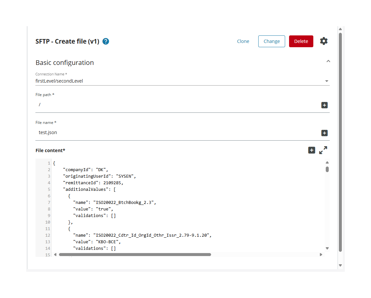
Task: Click the code editor horizontal scrollbar
Action: coord(135,255)
